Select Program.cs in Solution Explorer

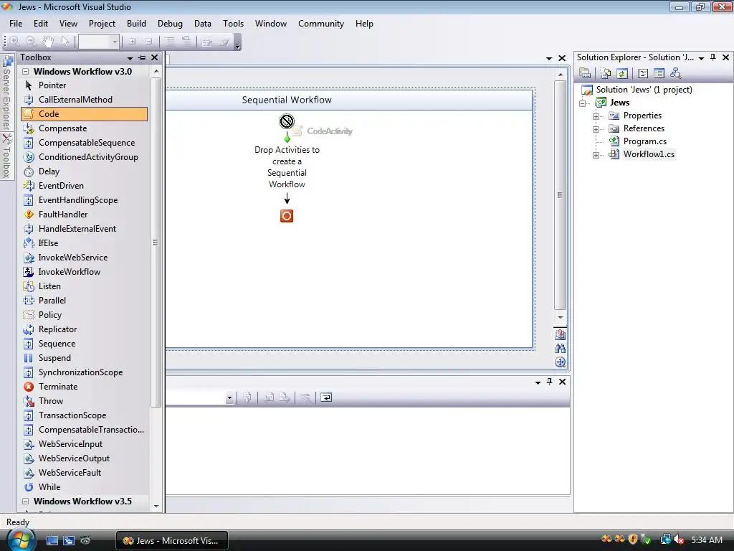[644, 141]
